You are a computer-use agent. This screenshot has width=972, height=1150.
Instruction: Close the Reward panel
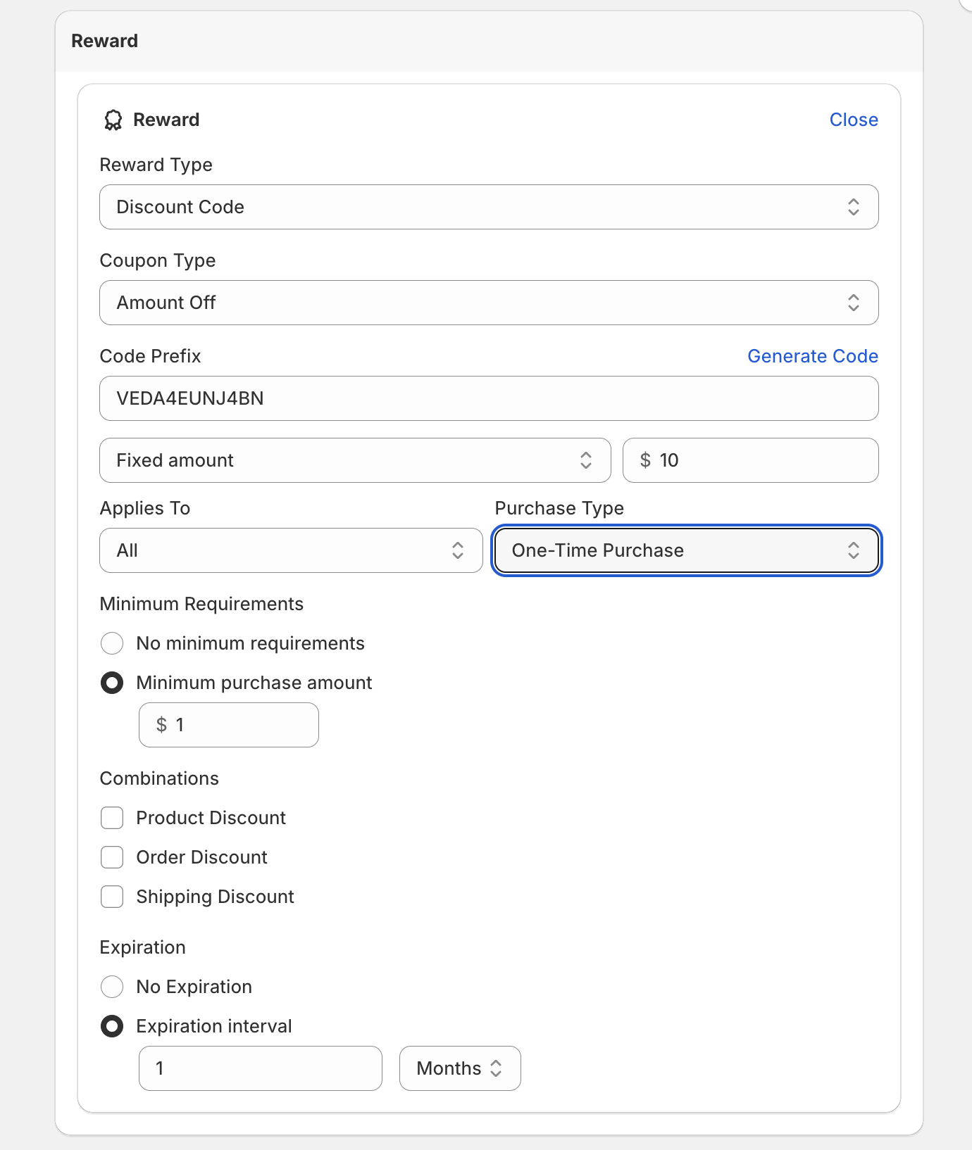[x=853, y=120]
